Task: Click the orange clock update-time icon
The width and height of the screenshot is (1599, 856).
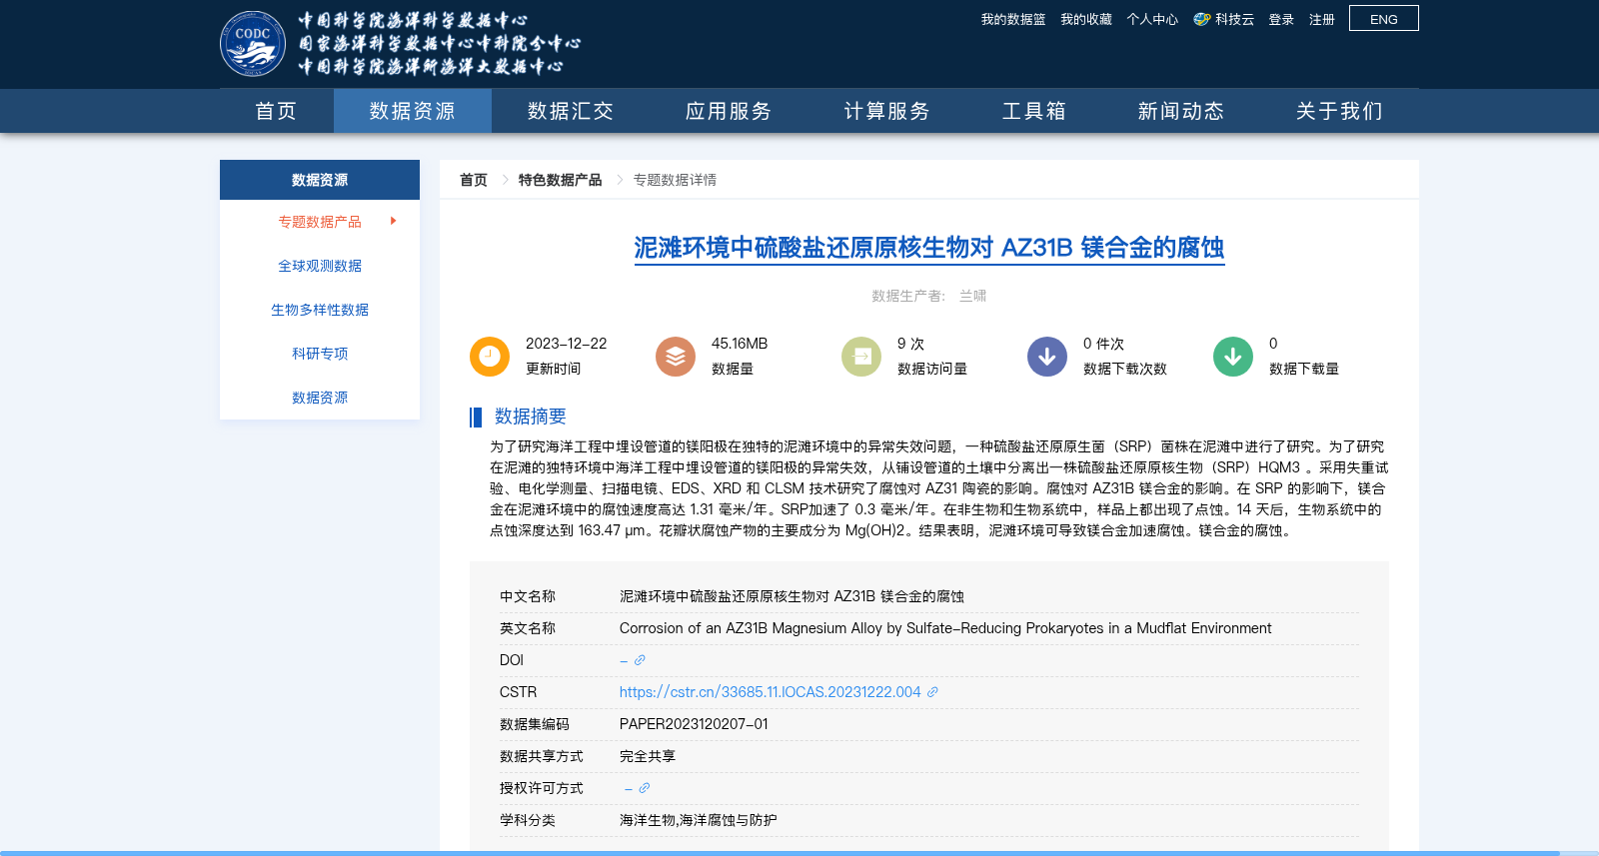Action: click(x=490, y=357)
